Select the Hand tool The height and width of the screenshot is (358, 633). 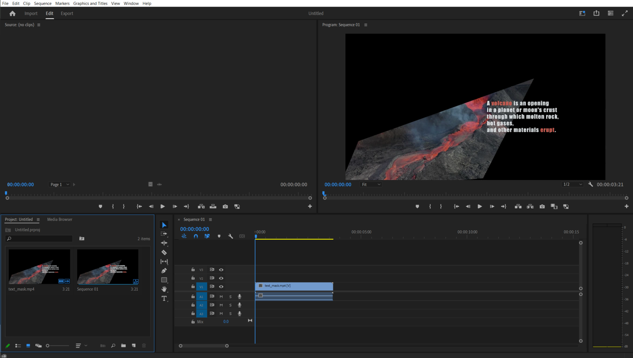164,289
